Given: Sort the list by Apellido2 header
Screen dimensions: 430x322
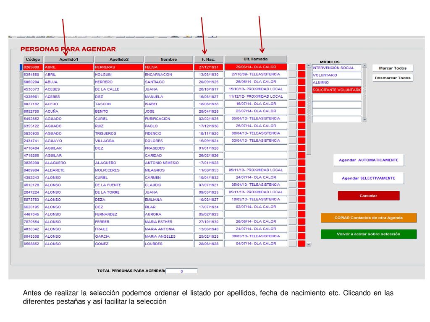Looking at the screenshot, I should click(x=119, y=60).
